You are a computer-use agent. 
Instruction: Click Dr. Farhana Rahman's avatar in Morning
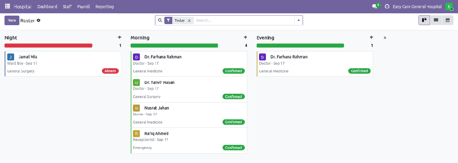136,57
